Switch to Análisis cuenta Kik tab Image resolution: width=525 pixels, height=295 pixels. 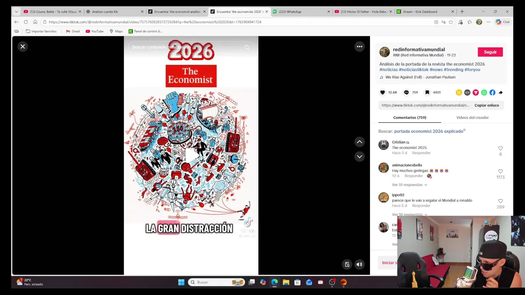pyautogui.click(x=115, y=11)
